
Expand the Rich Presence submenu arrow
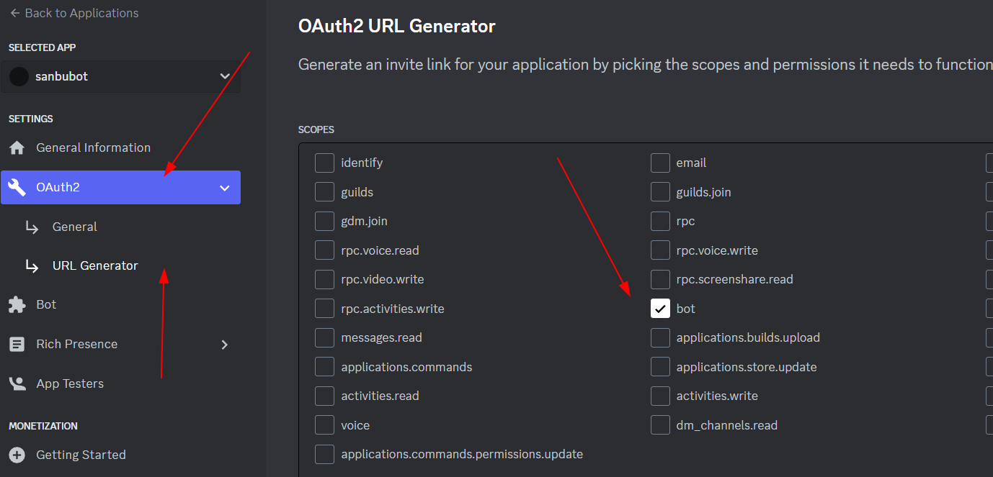pos(225,345)
